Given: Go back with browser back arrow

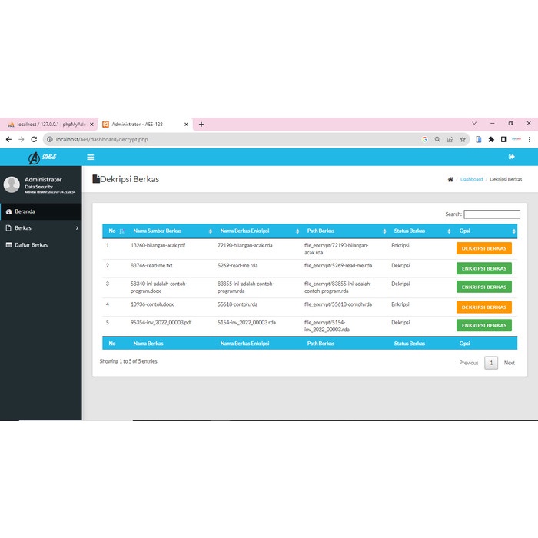Looking at the screenshot, I should pyautogui.click(x=8, y=139).
